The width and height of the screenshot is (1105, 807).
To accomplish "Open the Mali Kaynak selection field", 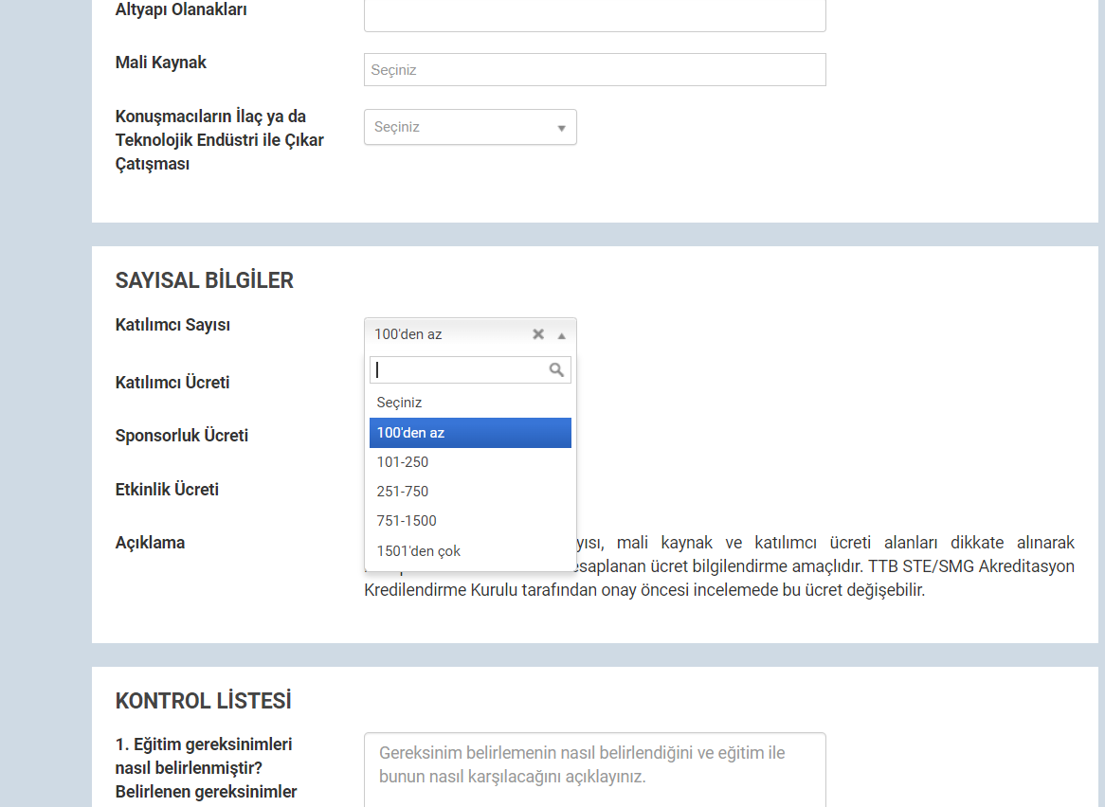I will [x=594, y=70].
